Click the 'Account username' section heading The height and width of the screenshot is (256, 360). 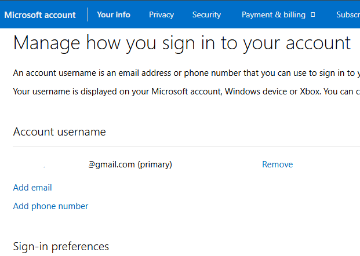(60, 131)
